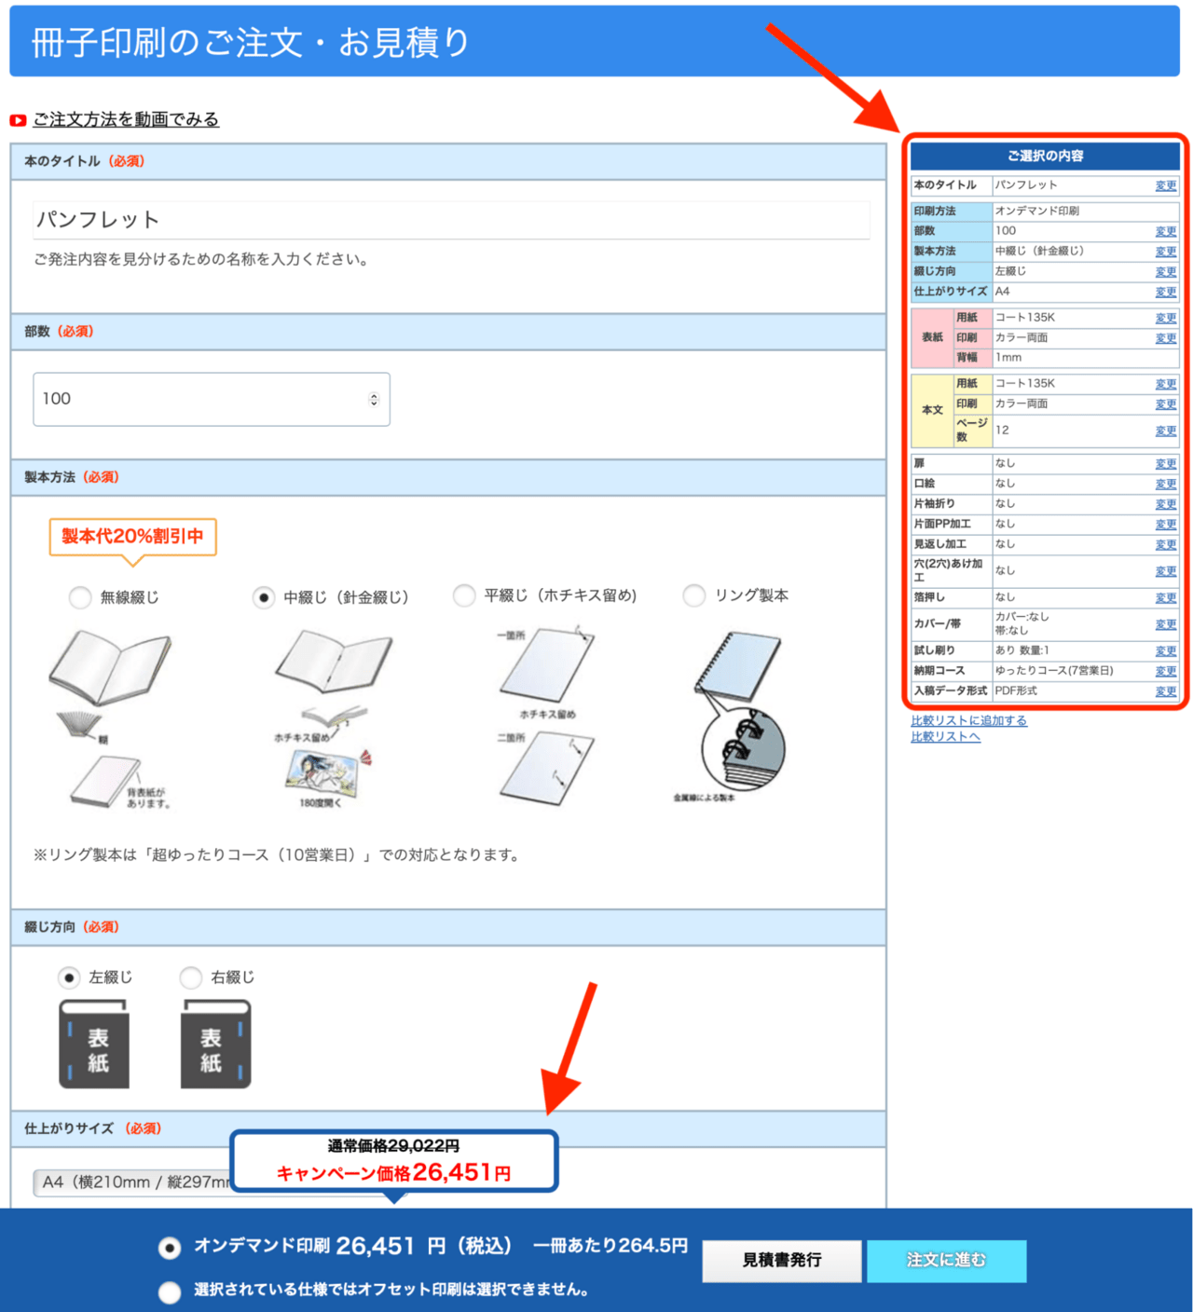Image resolution: width=1193 pixels, height=1312 pixels.
Task: Click the quantity stepper arrows
Action: pos(374,400)
